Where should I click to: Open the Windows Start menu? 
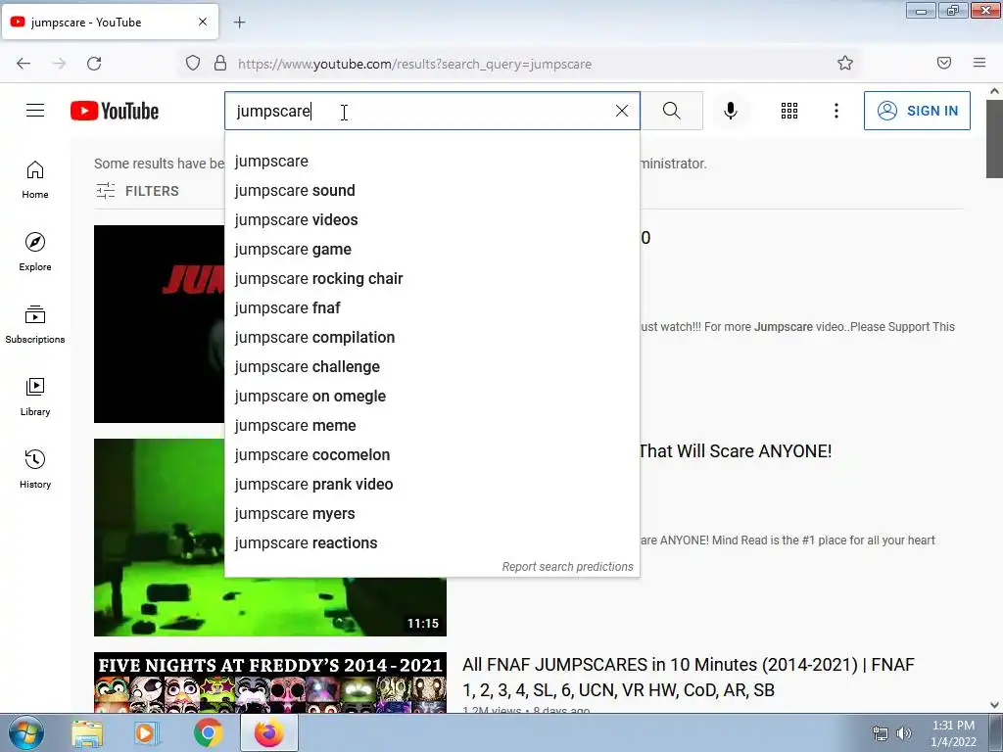26,732
